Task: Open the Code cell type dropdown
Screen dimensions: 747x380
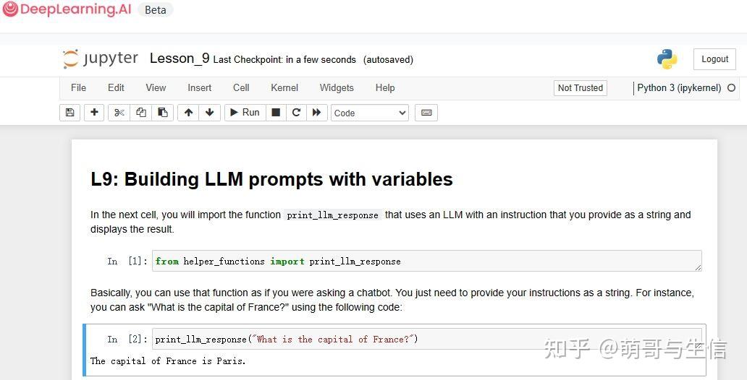Action: pos(370,113)
